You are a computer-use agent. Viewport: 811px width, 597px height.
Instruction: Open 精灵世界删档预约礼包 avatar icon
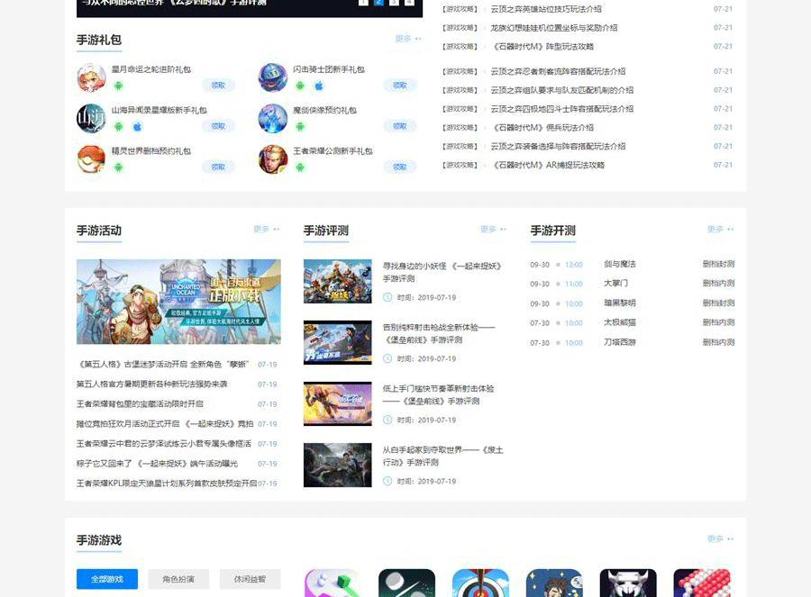click(x=91, y=159)
